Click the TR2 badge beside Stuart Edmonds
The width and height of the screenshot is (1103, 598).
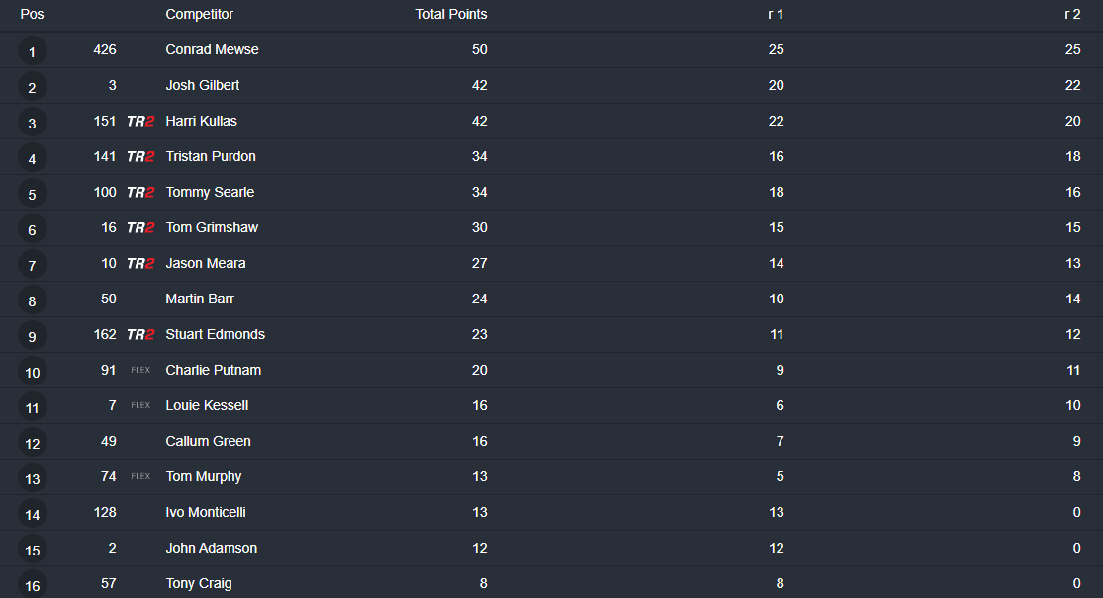coord(140,334)
